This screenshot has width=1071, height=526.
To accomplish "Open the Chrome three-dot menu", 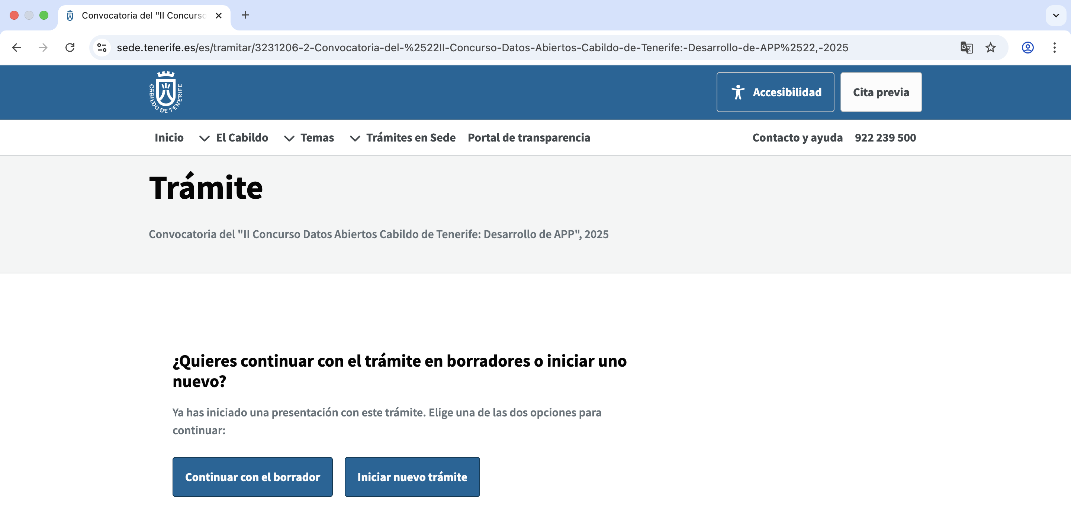I will [1054, 48].
